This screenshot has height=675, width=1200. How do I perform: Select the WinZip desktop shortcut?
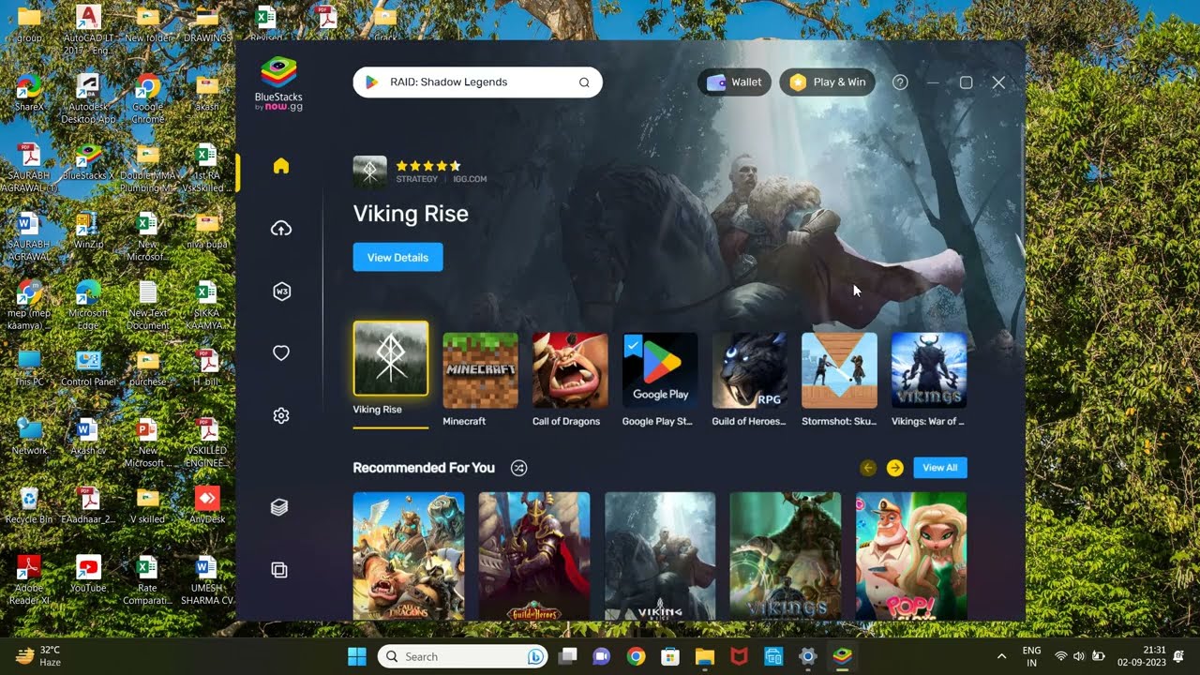88,231
